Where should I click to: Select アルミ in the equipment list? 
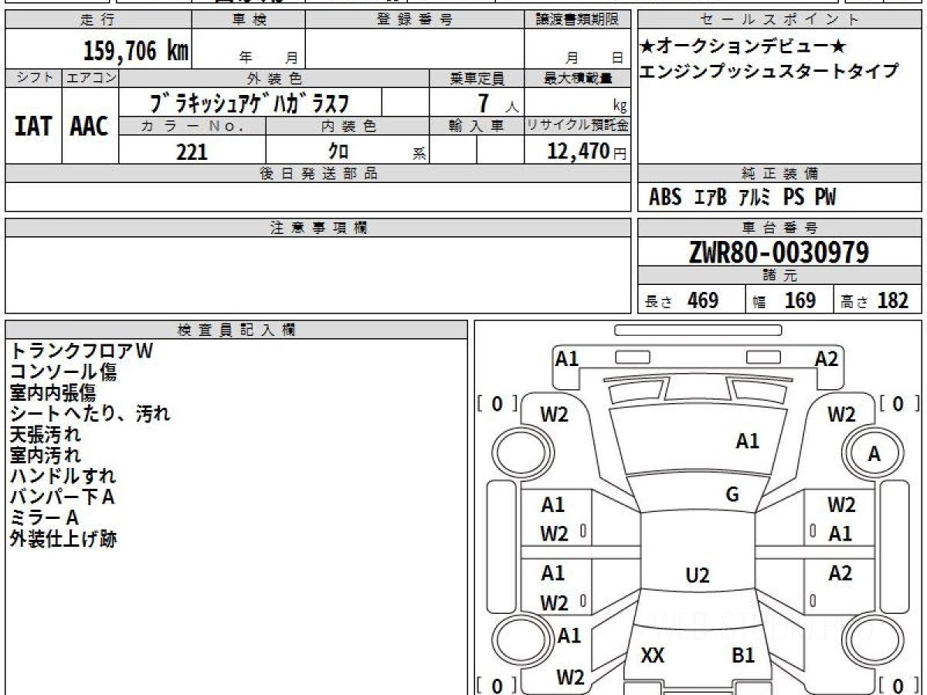pyautogui.click(x=755, y=198)
